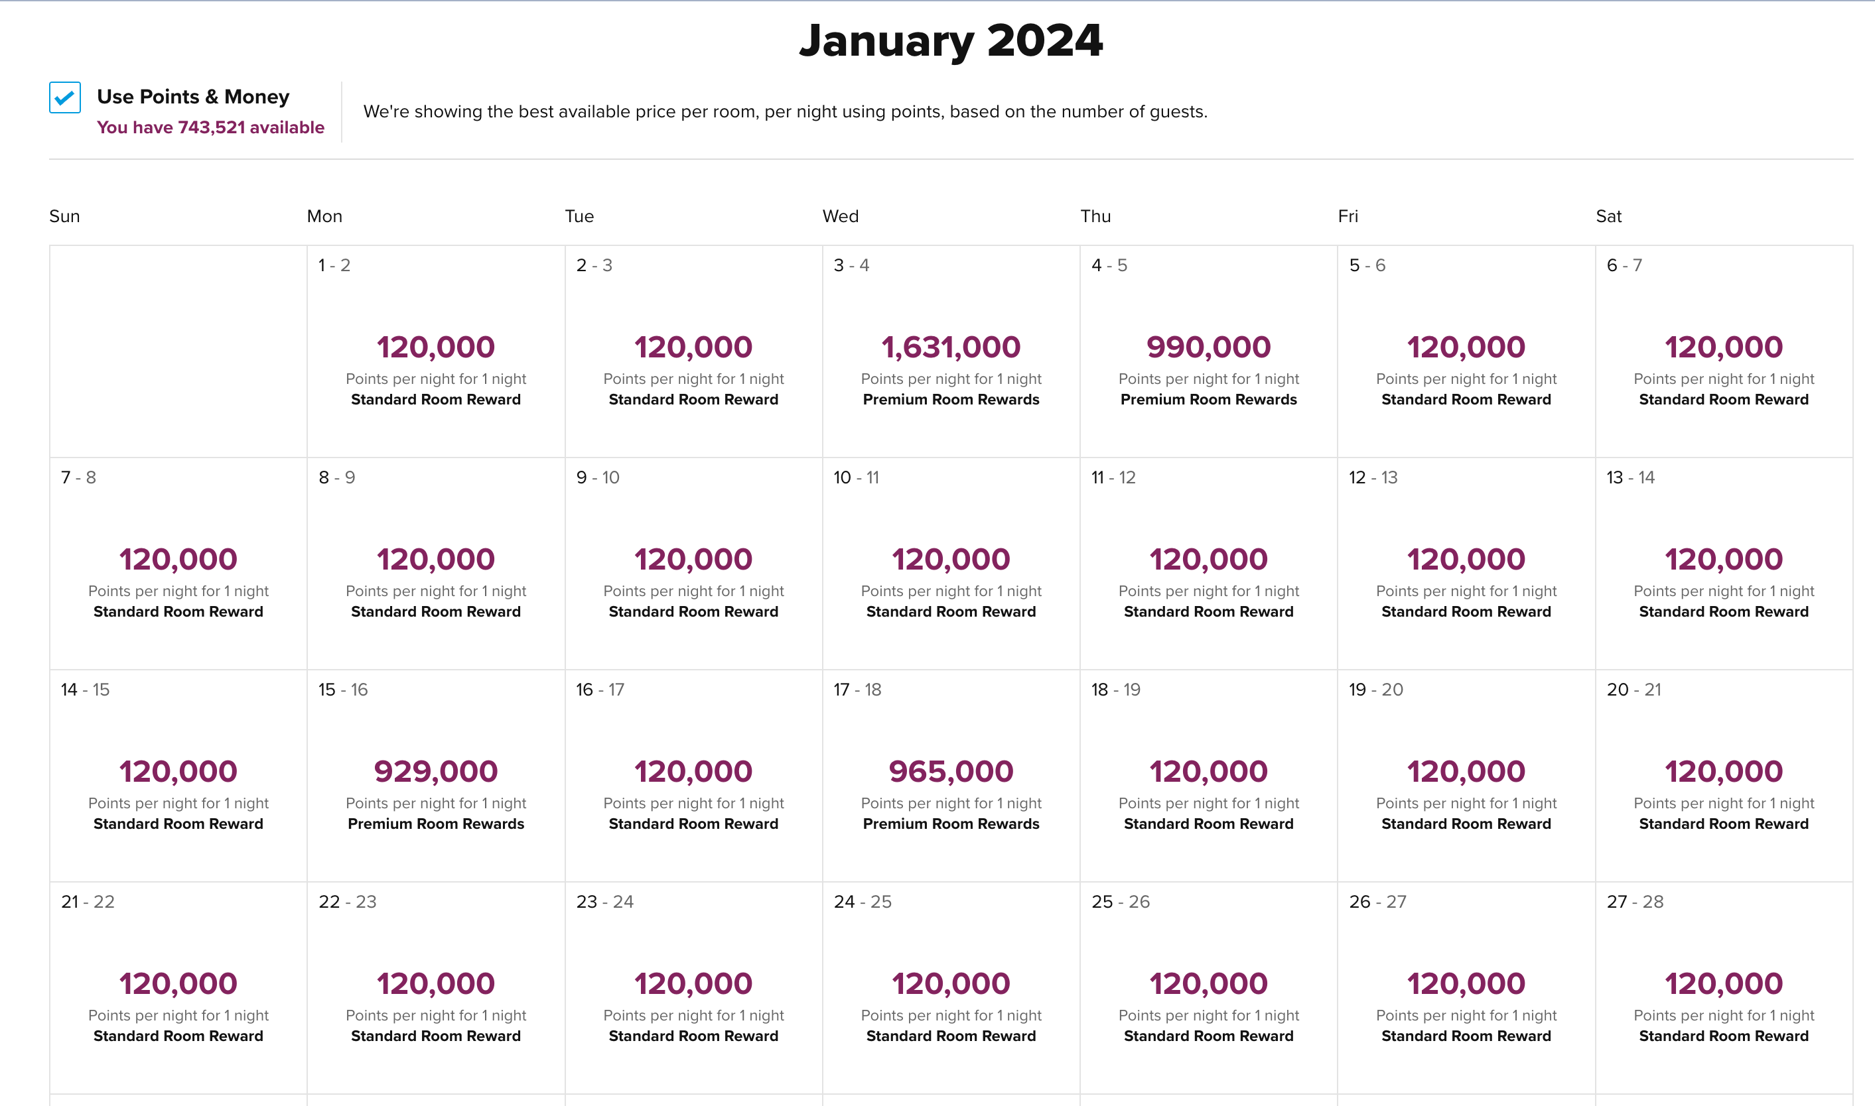
Task: Uncheck the Use Points & Money checkbox
Action: 65,97
